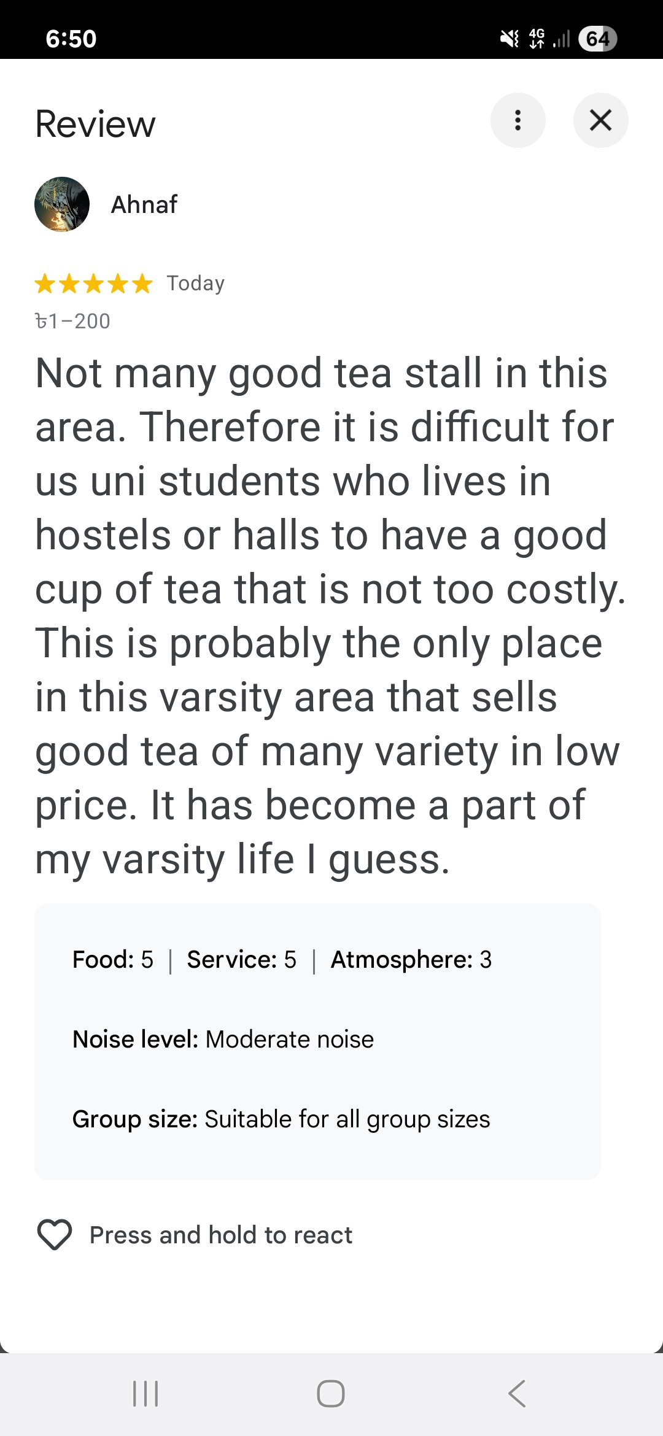
Task: Tap the 4G signal status icon
Action: [537, 39]
